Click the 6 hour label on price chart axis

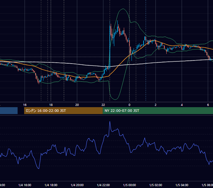pos(208,105)
